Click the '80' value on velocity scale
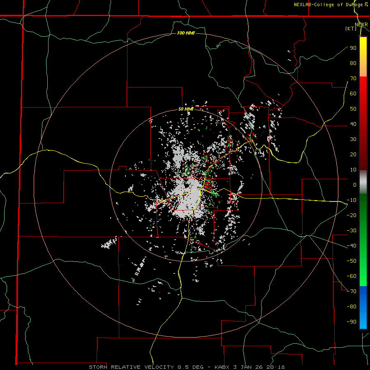This screenshot has width=370, height=370. 353,63
